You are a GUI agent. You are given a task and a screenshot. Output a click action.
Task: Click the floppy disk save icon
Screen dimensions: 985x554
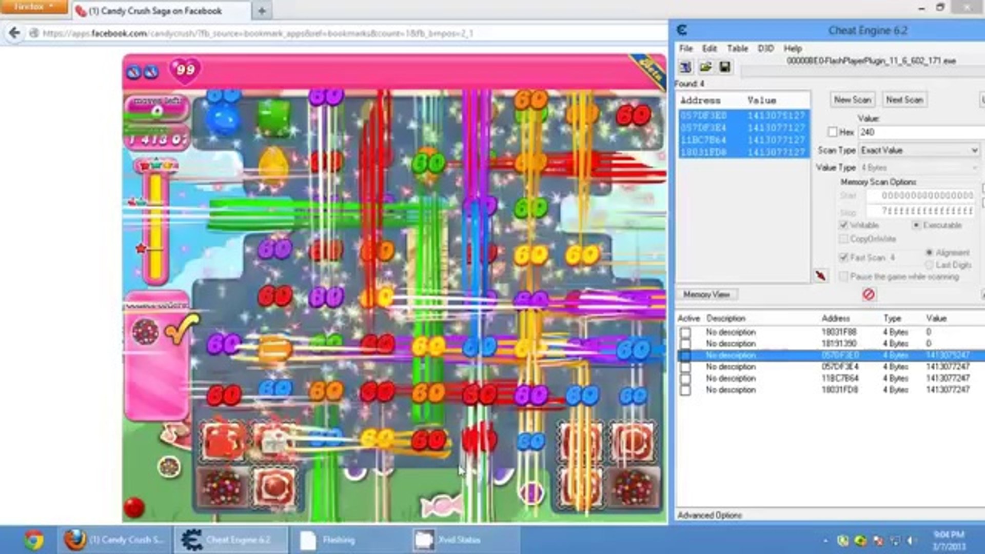(724, 67)
